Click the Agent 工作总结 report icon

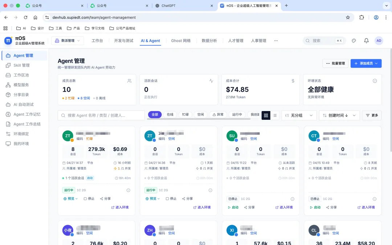pyautogui.click(x=8, y=124)
